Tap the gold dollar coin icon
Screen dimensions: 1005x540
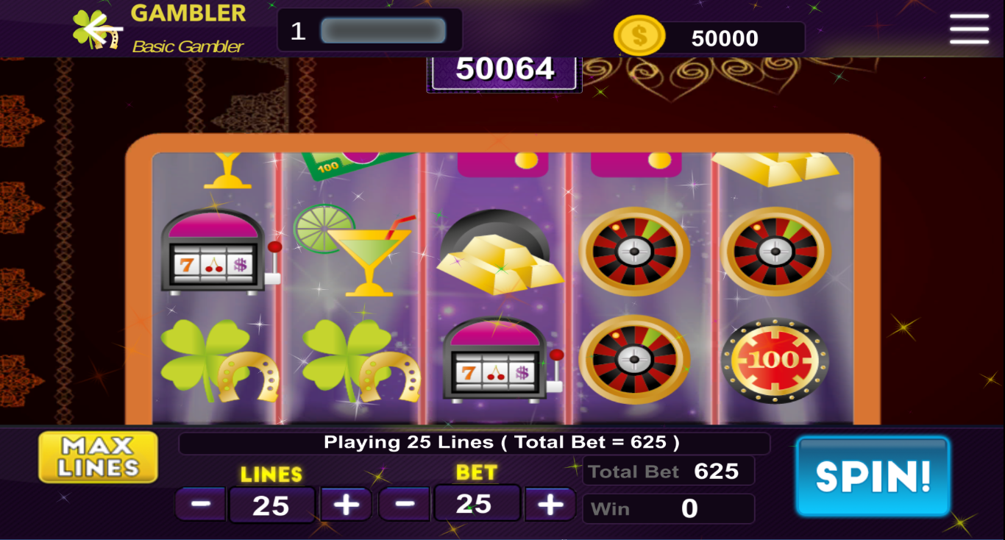pos(639,36)
